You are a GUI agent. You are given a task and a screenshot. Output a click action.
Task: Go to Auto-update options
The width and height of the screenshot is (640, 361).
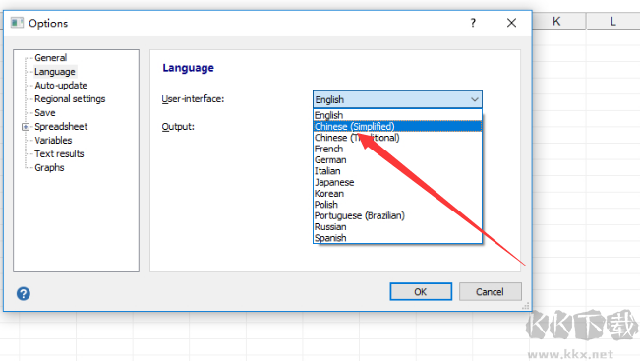click(x=61, y=85)
